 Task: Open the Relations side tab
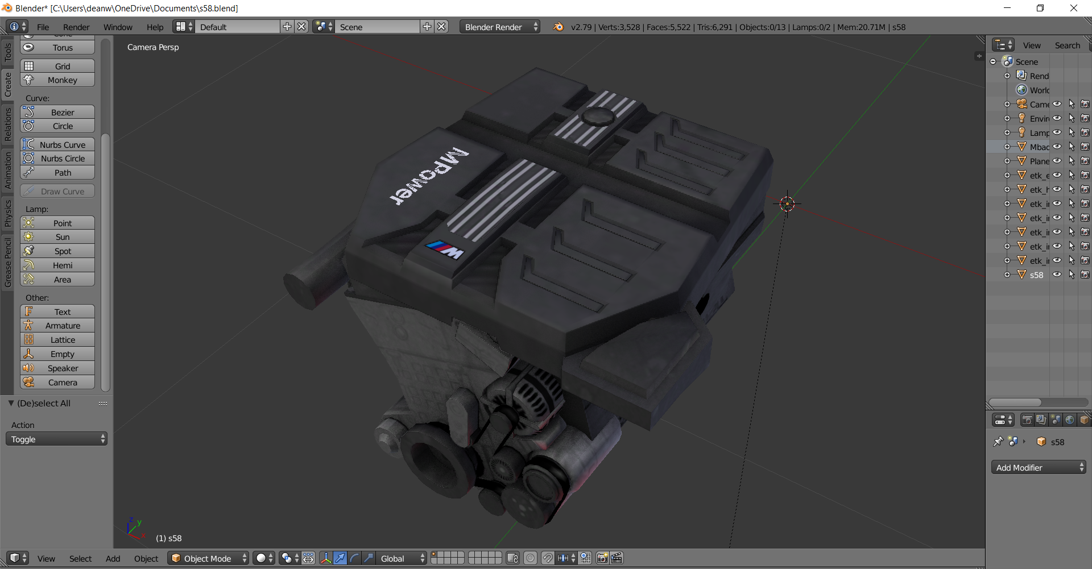click(x=7, y=124)
